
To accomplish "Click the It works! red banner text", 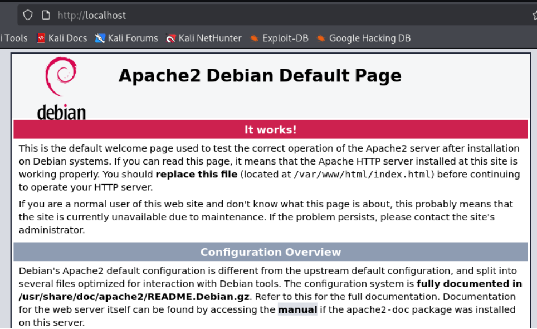I will coord(271,129).
